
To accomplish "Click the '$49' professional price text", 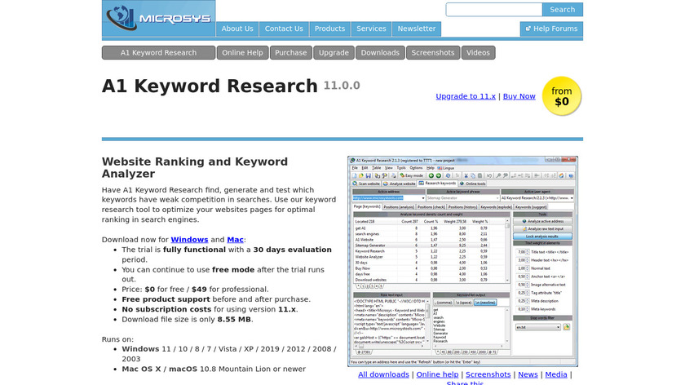I will (x=199, y=290).
